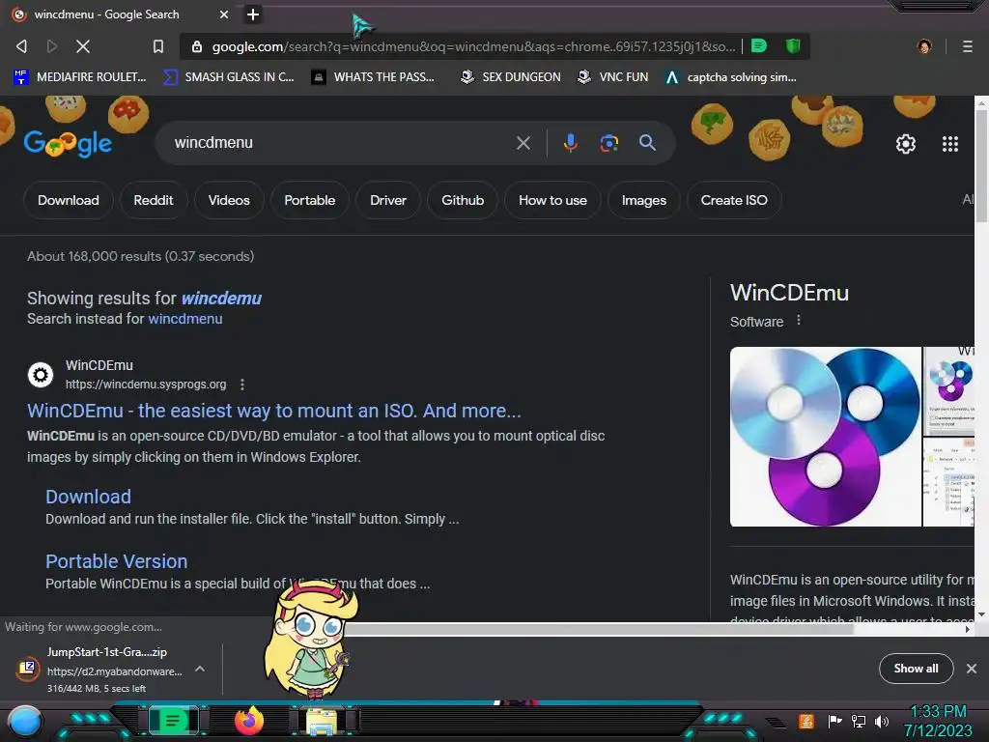The height and width of the screenshot is (742, 989).
Task: Open the VNC FUN bookmark
Action: (613, 77)
